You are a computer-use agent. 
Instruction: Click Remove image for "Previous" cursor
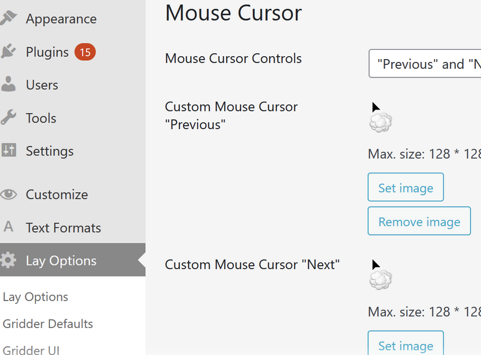[419, 221]
